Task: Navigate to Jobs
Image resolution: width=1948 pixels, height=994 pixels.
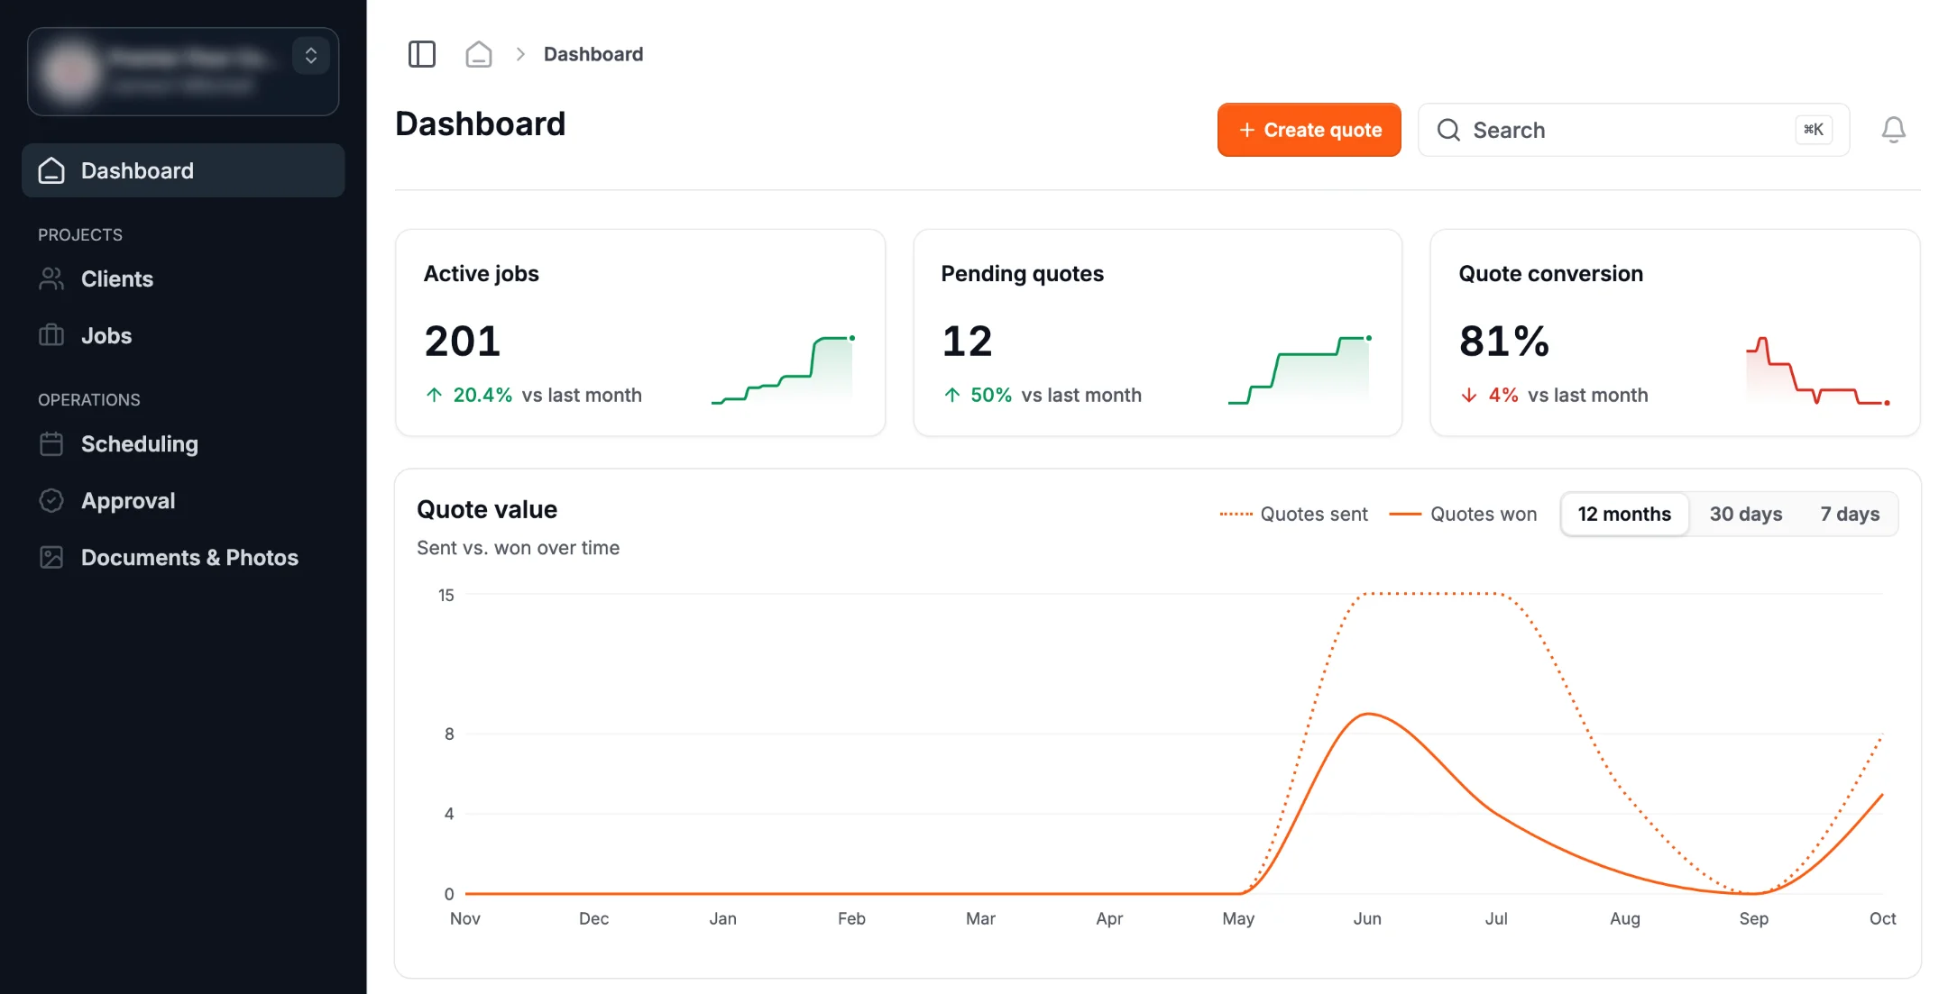Action: [x=183, y=335]
